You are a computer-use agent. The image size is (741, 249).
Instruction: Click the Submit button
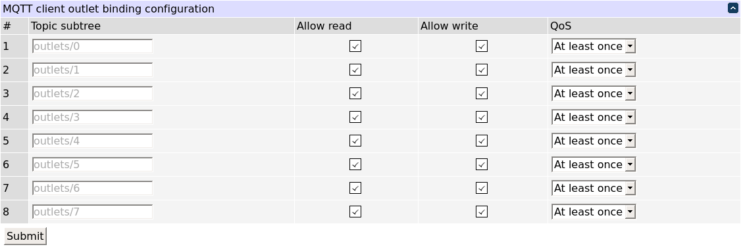(x=25, y=237)
